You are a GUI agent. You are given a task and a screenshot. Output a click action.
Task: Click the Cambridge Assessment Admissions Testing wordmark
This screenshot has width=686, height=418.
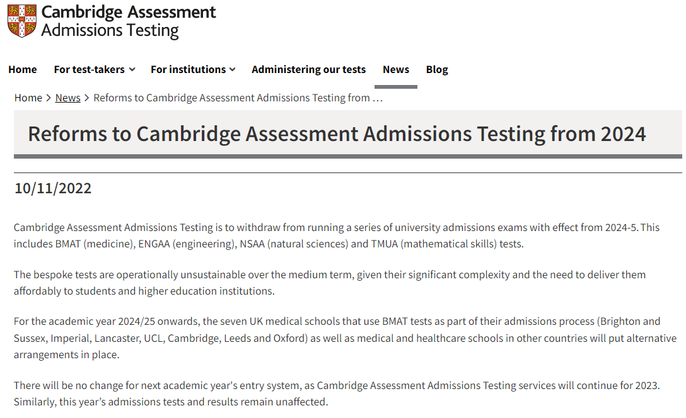pos(128,21)
